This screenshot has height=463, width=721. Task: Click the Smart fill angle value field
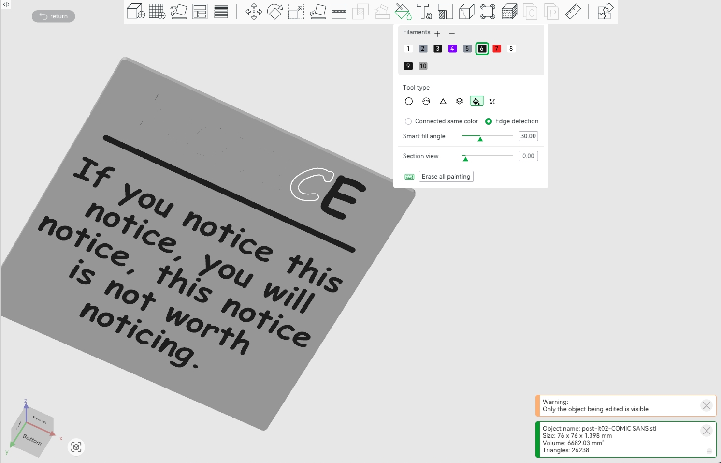pyautogui.click(x=528, y=136)
